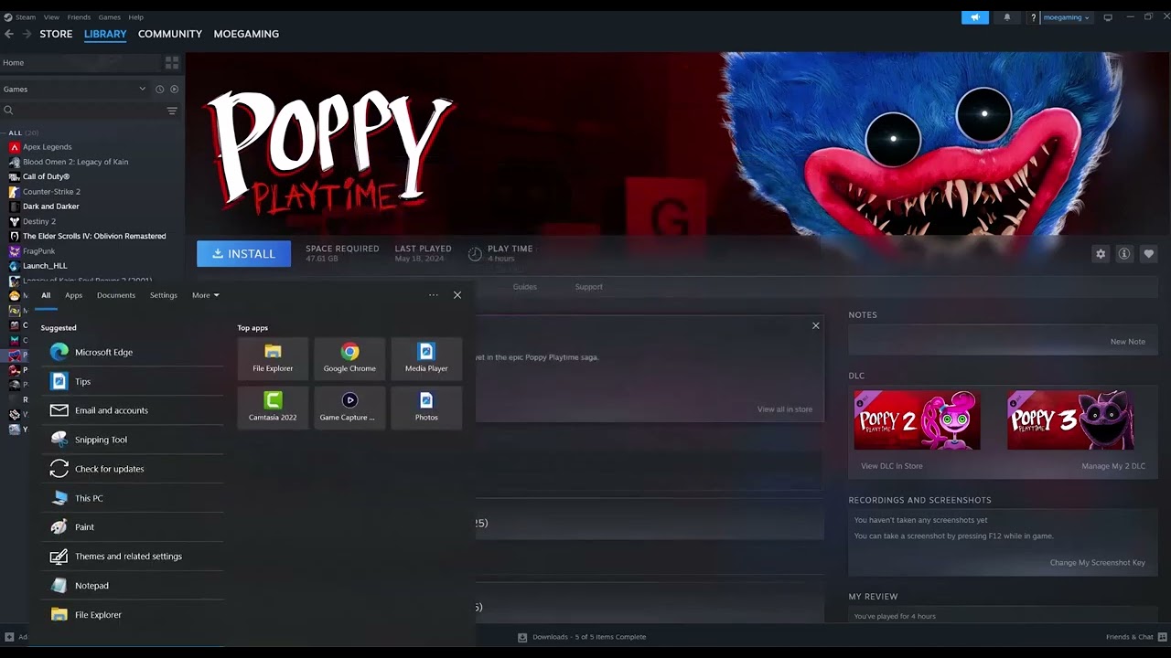1171x658 pixels.
Task: Click the ready-to-play filter icon in sidebar
Action: click(174, 89)
